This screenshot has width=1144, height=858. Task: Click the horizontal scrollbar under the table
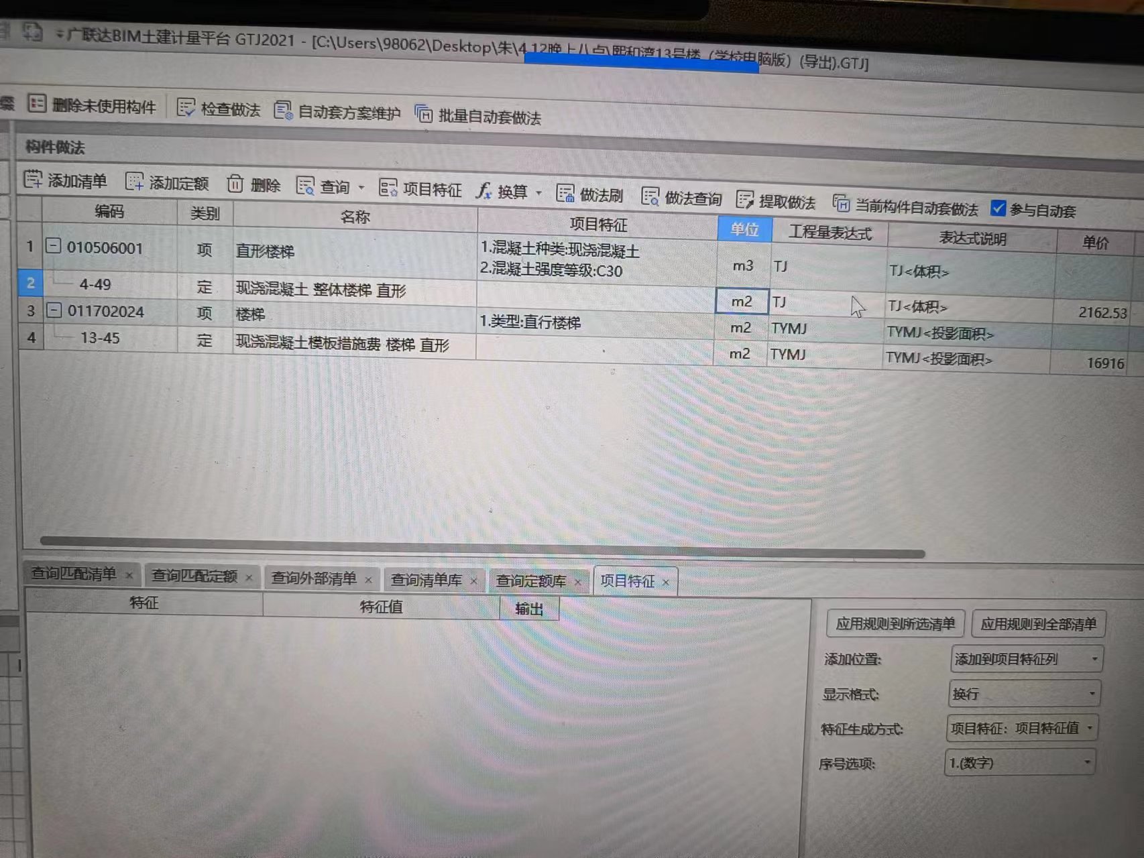[481, 547]
